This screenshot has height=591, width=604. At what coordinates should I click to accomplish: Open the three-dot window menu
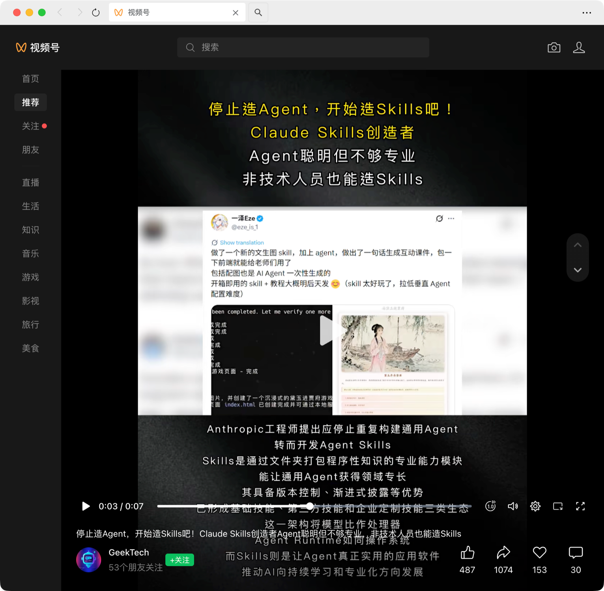pos(587,13)
